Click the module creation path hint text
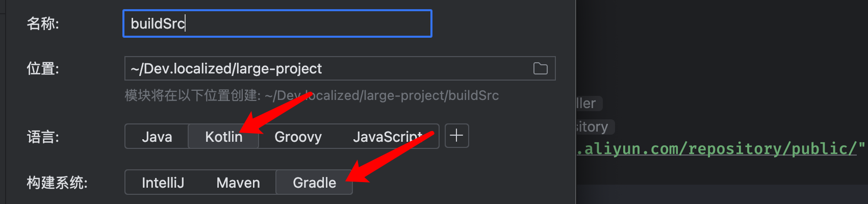 click(312, 95)
